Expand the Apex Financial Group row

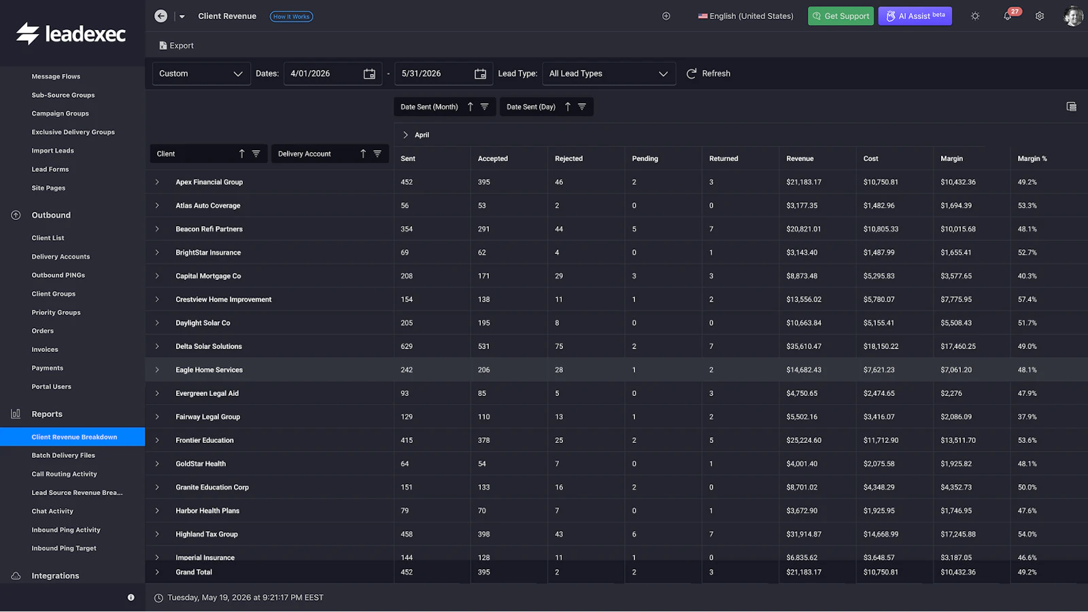coord(157,182)
